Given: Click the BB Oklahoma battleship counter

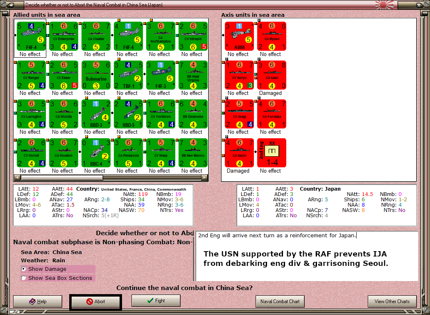Looking at the screenshot, I should point(193,114).
